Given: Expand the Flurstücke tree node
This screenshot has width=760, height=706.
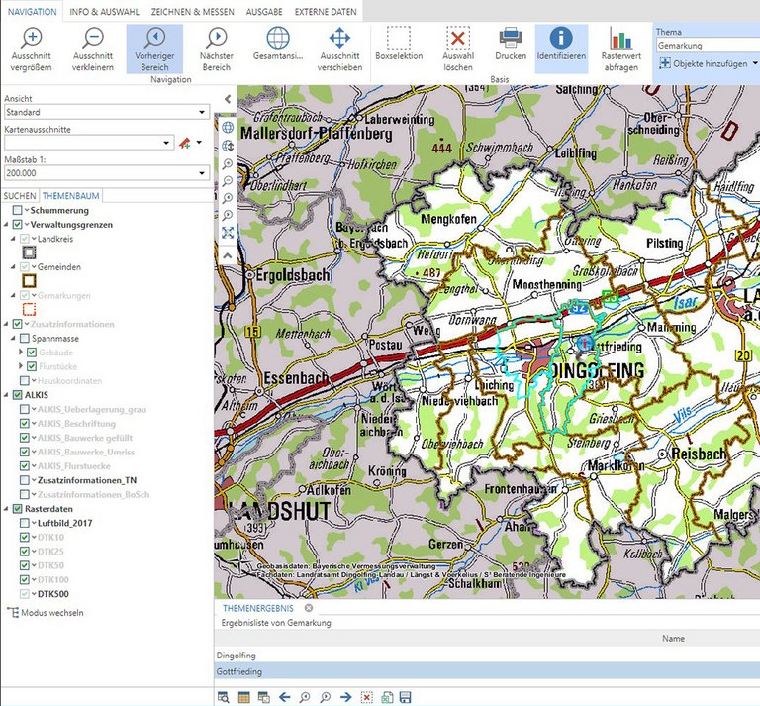Looking at the screenshot, I should [x=21, y=366].
